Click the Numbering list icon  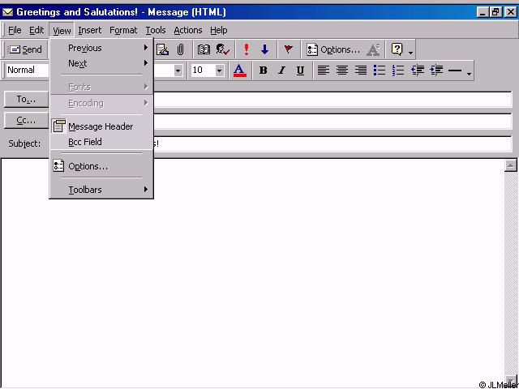click(398, 71)
